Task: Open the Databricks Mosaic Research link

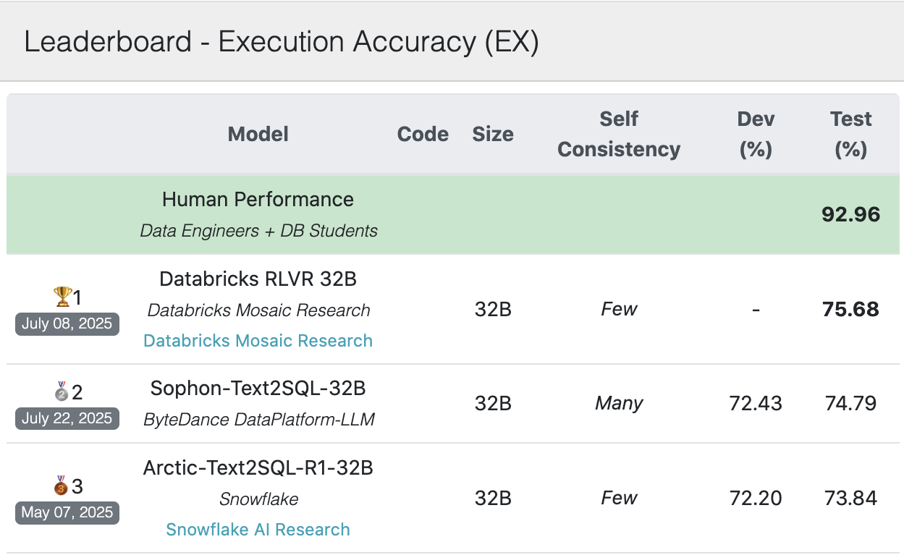Action: point(258,341)
